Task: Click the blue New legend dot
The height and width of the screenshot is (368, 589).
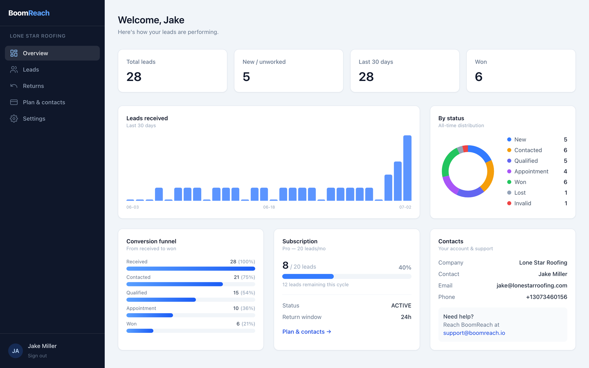Action: tap(509, 140)
